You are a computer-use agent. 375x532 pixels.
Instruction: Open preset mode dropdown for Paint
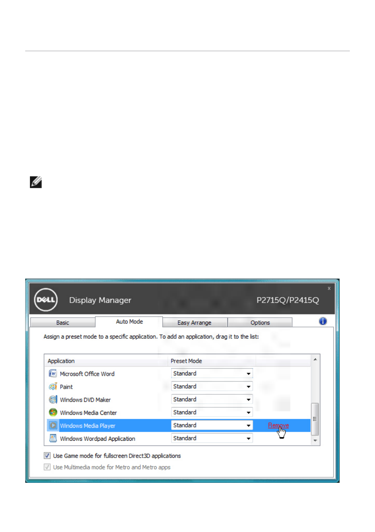point(212,386)
